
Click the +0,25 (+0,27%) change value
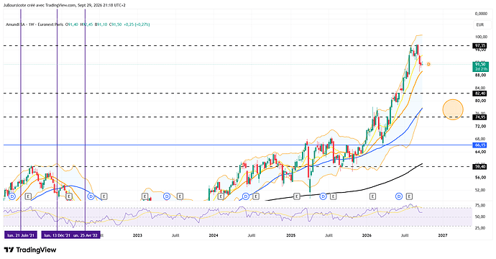coord(137,24)
